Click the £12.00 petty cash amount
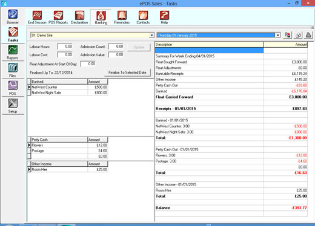Viewport: 315px width, 226px height. pyautogui.click(x=98, y=145)
